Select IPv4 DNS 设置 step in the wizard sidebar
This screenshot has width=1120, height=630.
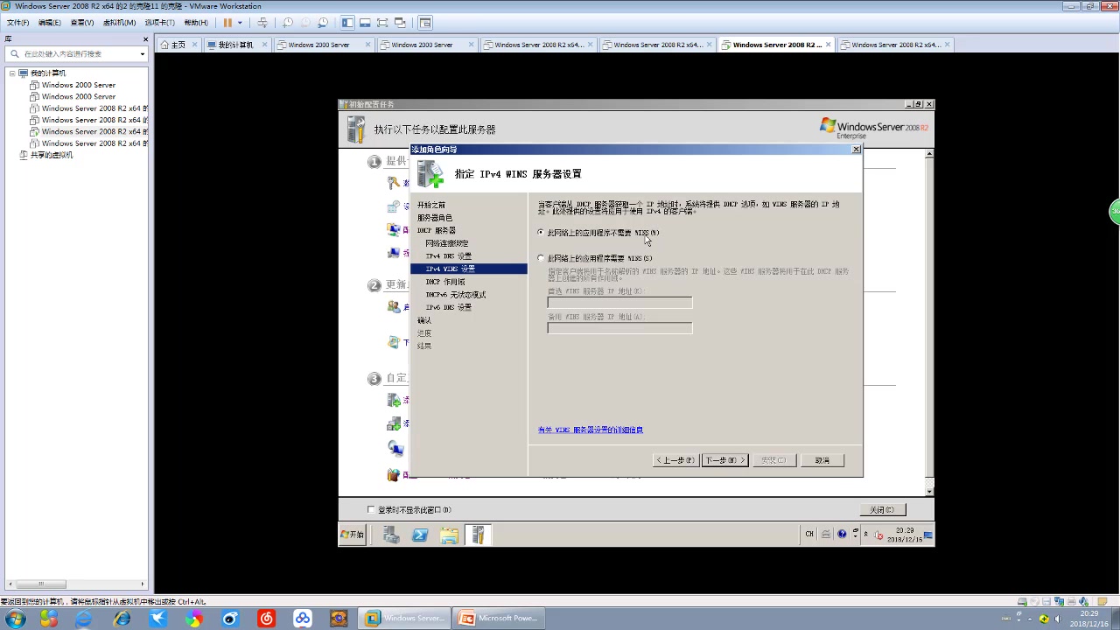pos(449,255)
